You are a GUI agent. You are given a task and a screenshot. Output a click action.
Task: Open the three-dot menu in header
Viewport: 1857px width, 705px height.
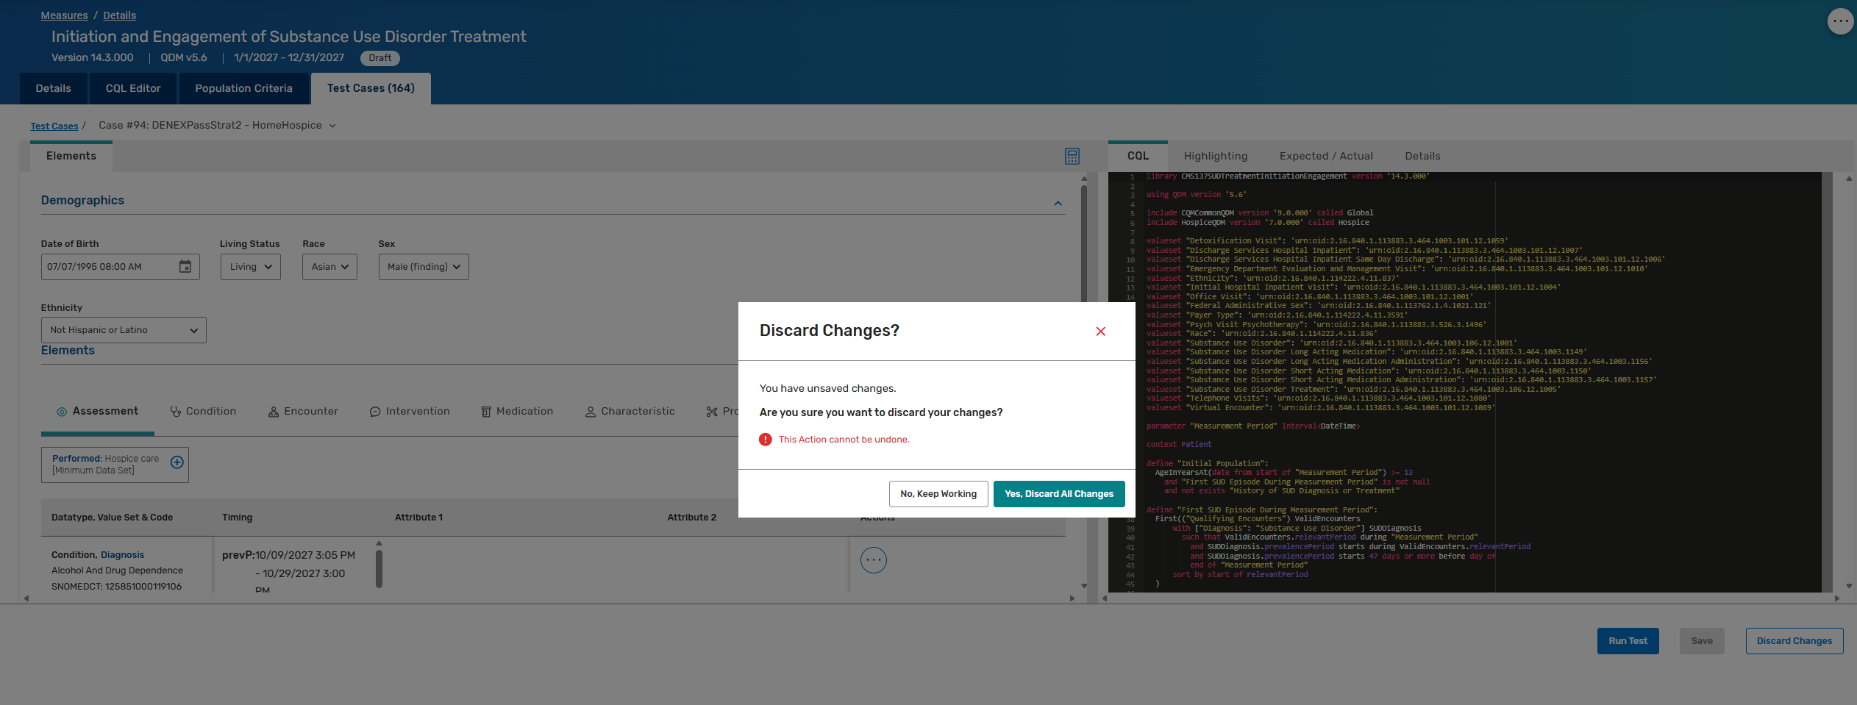[x=1839, y=21]
